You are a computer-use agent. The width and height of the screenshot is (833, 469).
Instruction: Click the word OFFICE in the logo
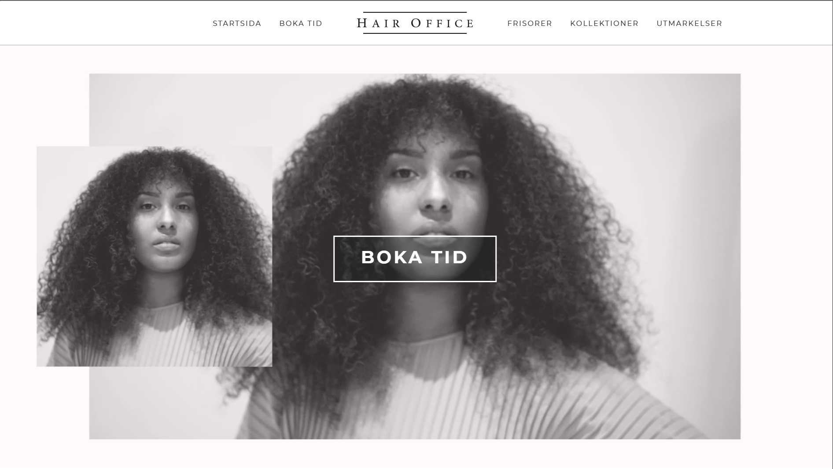pyautogui.click(x=442, y=23)
